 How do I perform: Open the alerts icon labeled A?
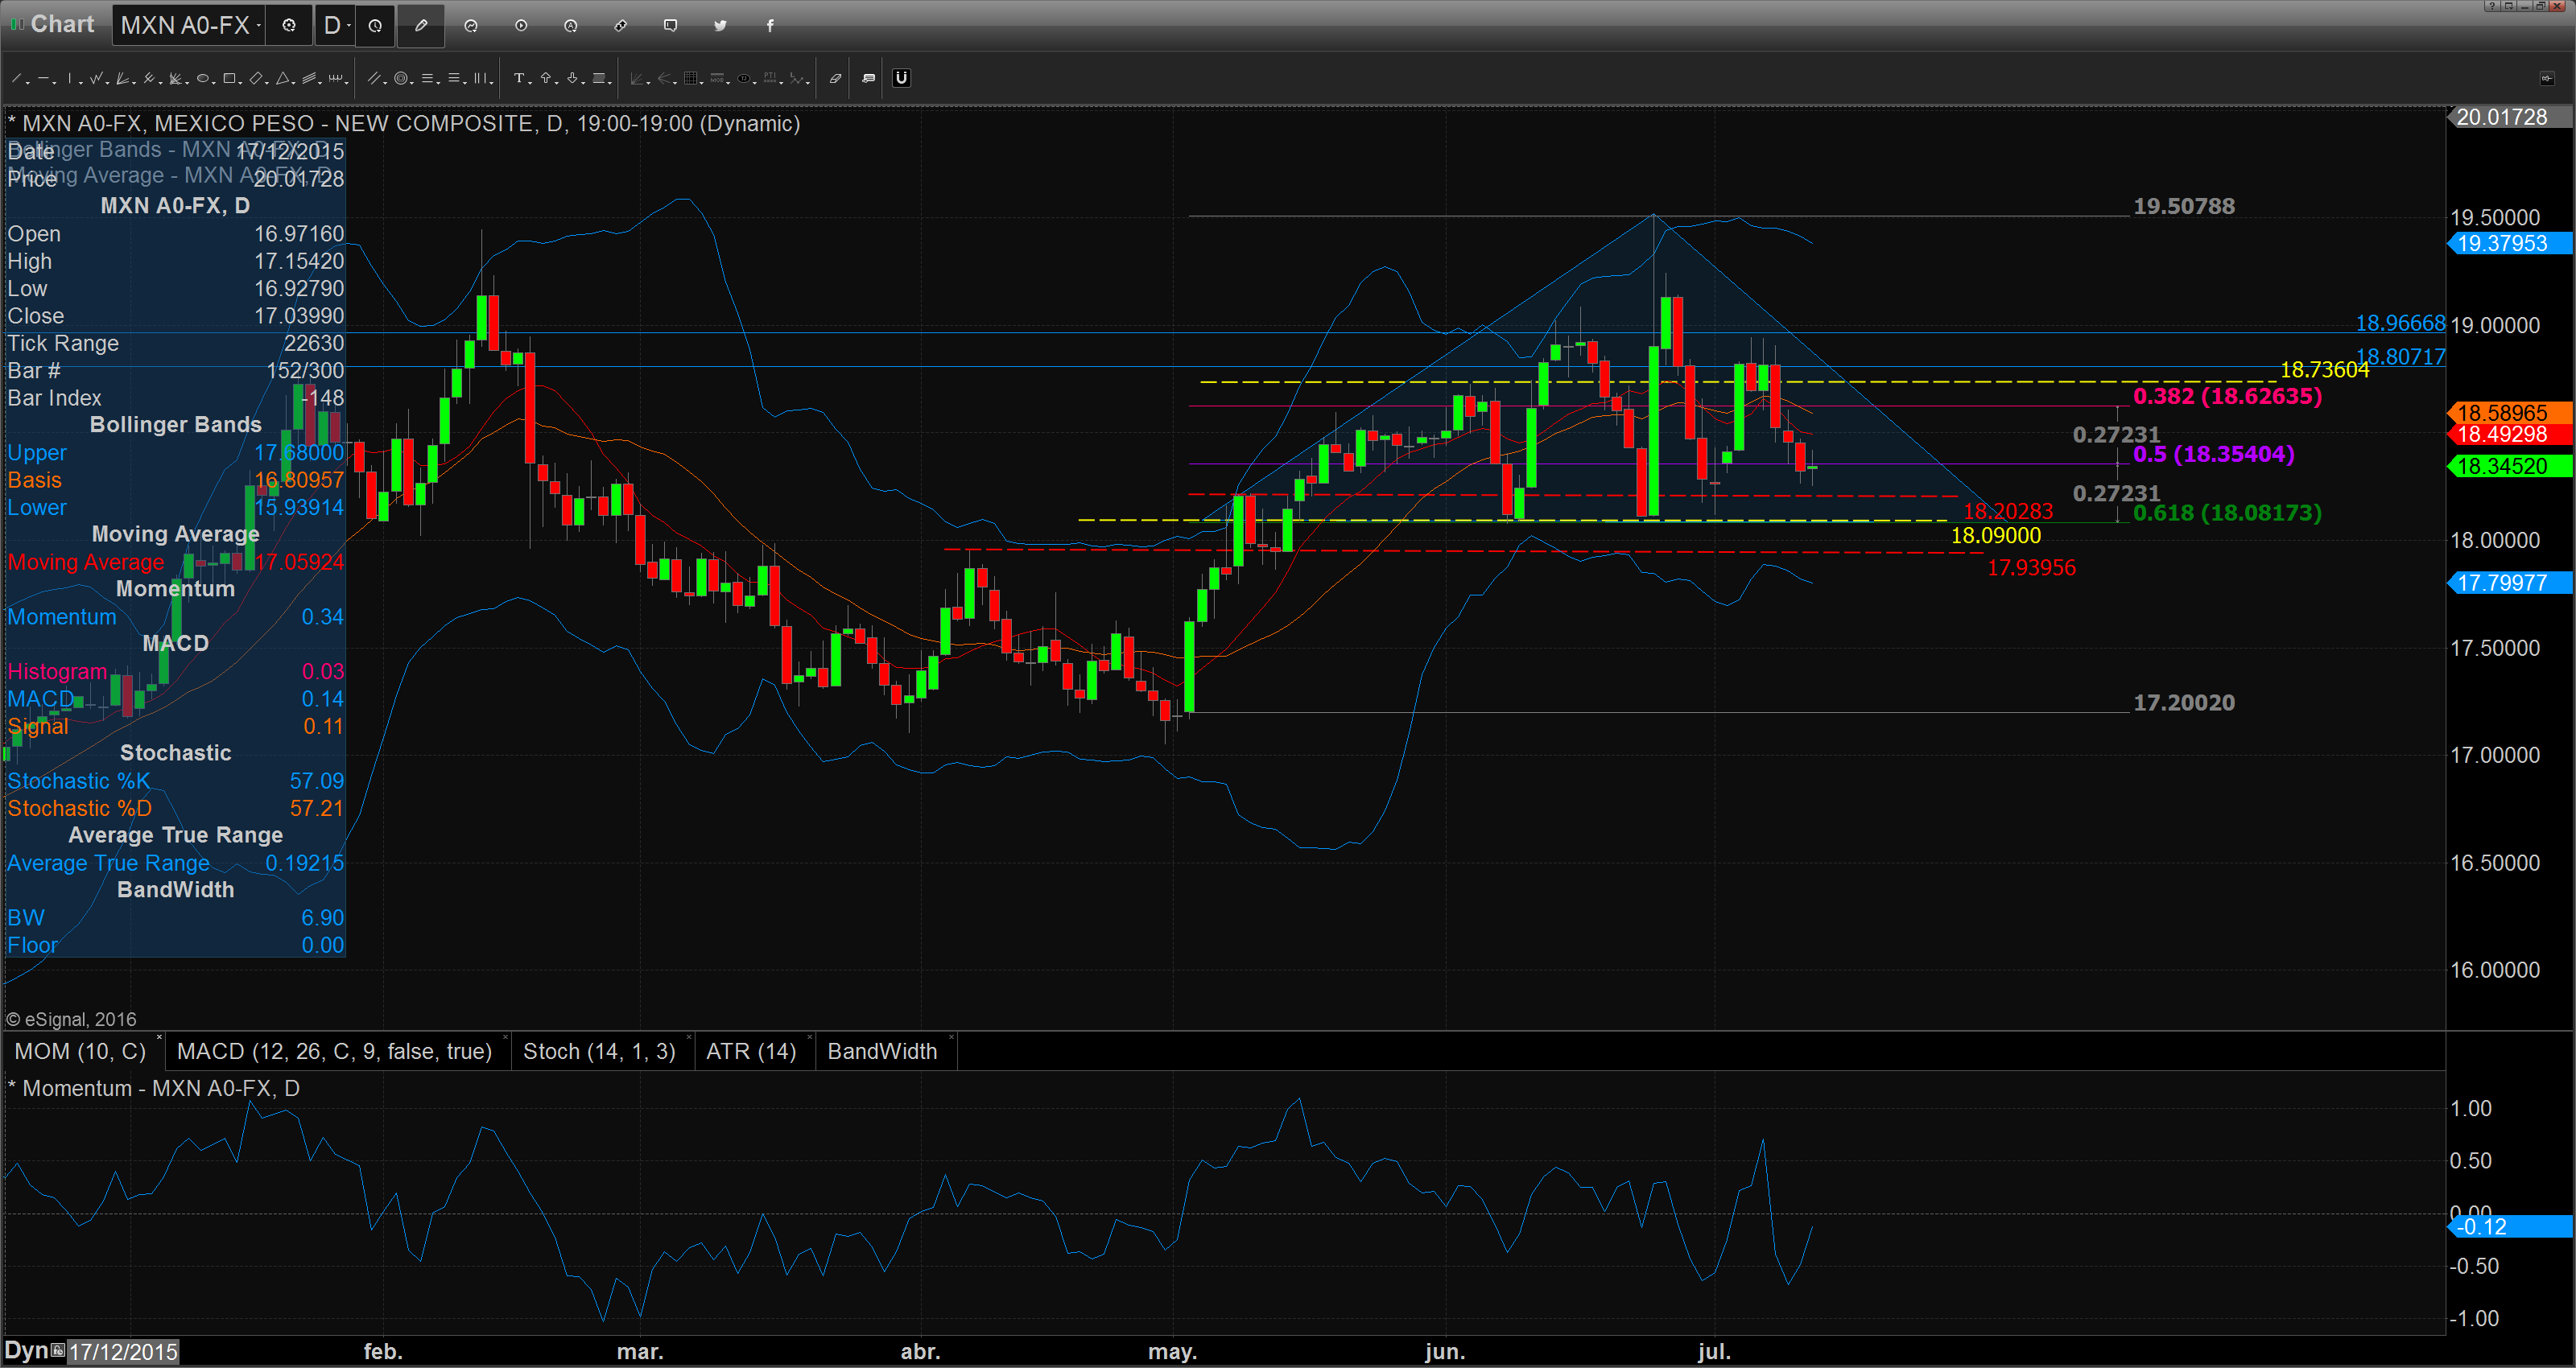[x=571, y=26]
